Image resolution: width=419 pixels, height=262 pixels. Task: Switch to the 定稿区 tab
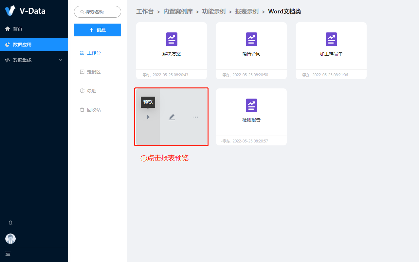click(x=94, y=72)
